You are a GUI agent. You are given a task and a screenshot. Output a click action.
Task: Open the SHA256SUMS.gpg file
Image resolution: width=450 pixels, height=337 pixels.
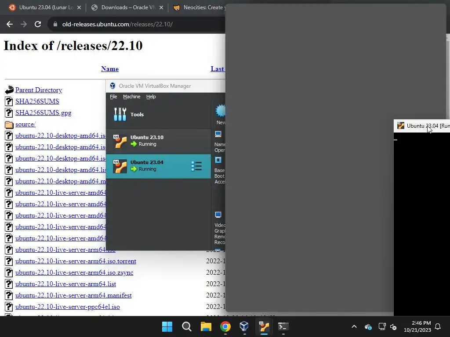(x=43, y=113)
